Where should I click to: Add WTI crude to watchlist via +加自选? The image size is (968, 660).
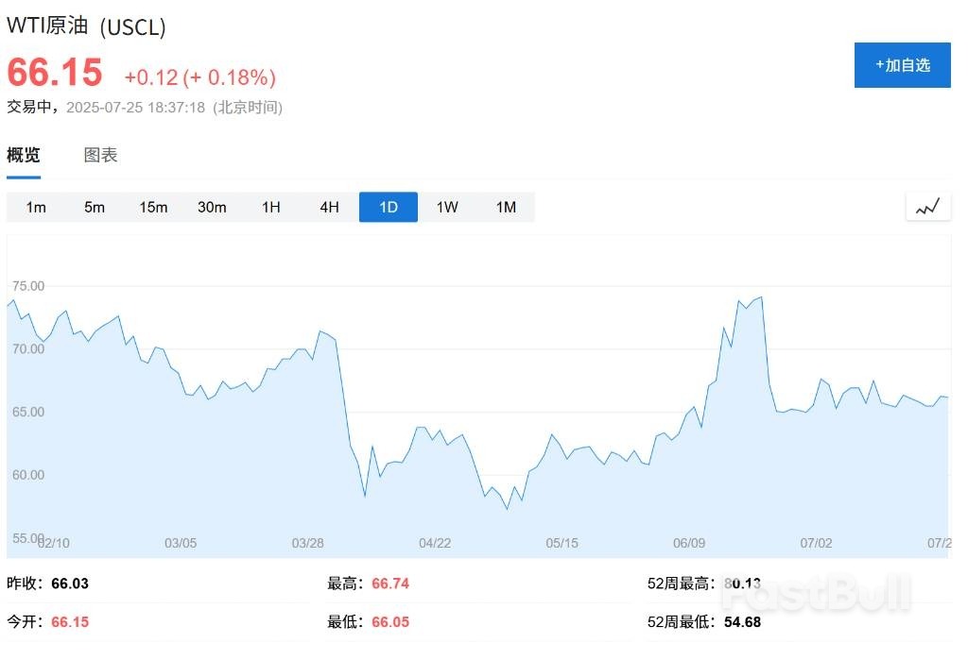tap(902, 65)
